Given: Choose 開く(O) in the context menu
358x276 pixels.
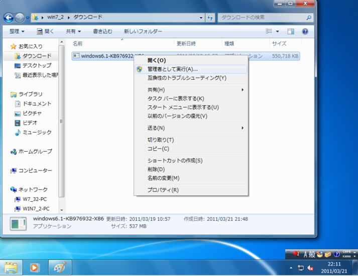Looking at the screenshot, I should pyautogui.click(x=191, y=60).
